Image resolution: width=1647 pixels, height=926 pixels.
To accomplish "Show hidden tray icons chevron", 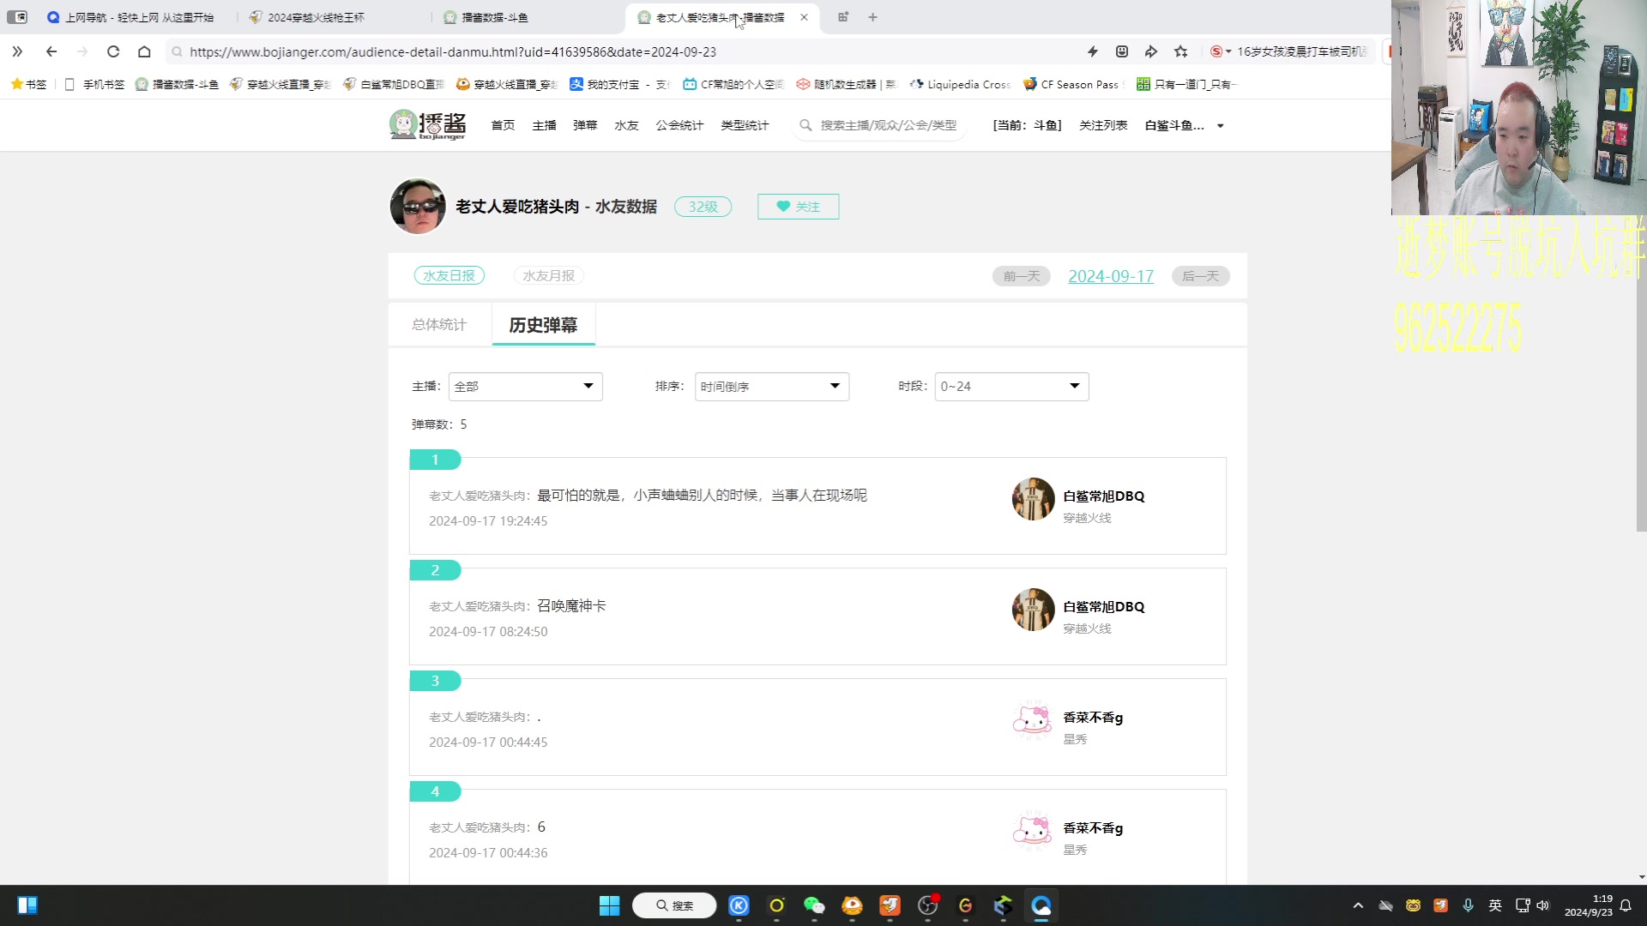I will (1358, 905).
